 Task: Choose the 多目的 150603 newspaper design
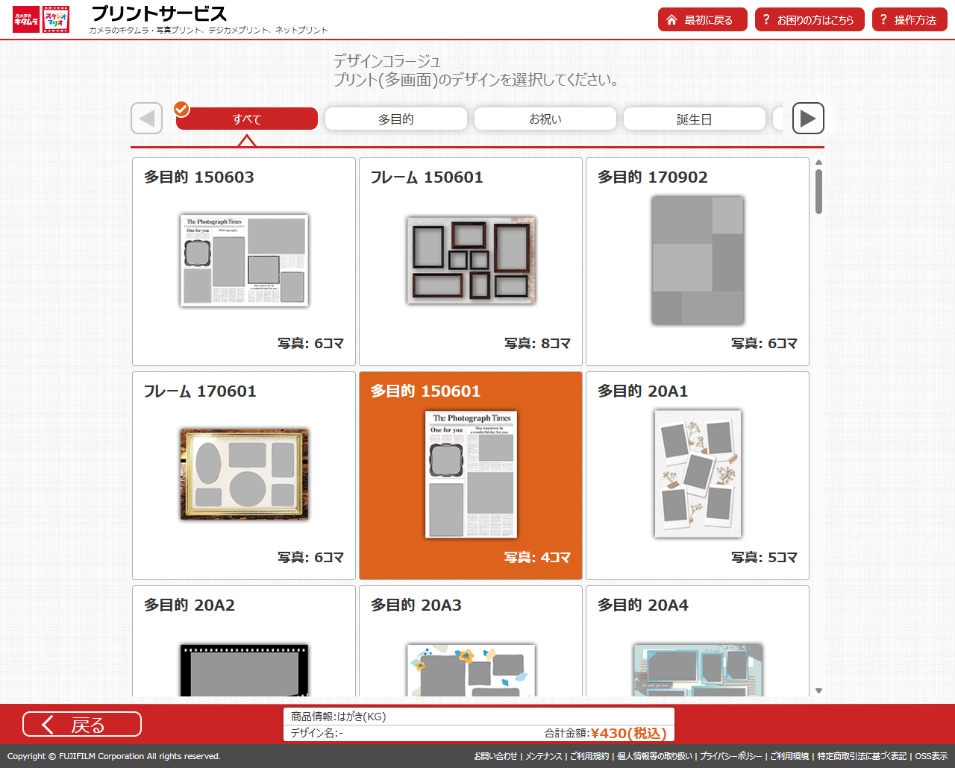pyautogui.click(x=244, y=262)
